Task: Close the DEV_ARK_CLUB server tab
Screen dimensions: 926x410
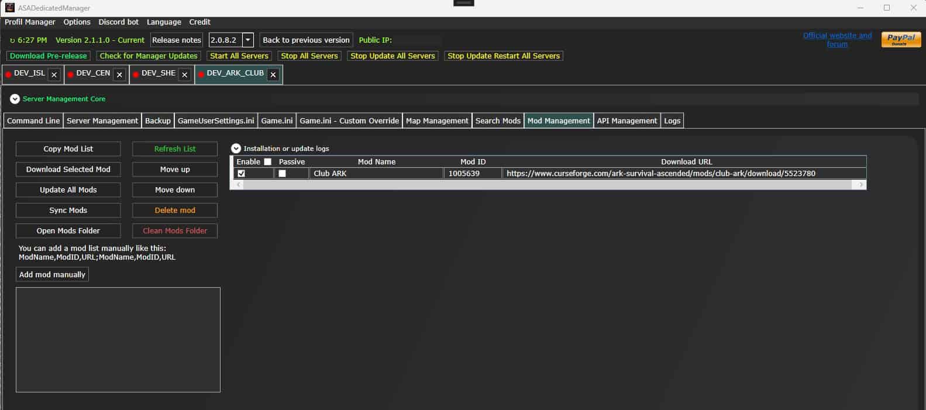Action: tap(273, 75)
